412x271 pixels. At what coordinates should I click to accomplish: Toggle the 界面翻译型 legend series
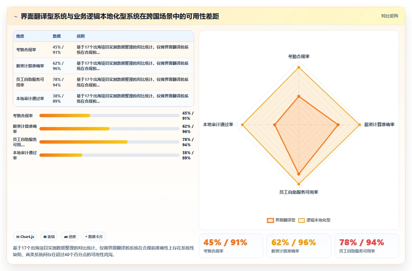(x=281, y=220)
